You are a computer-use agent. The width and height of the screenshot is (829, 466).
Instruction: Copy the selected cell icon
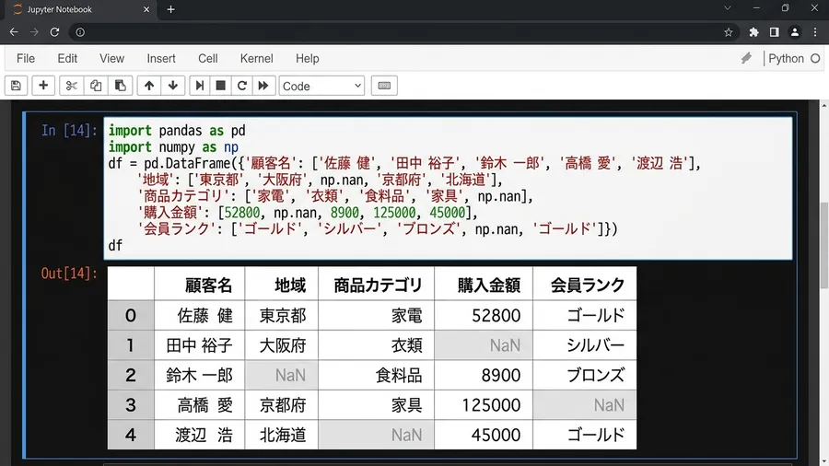point(96,86)
